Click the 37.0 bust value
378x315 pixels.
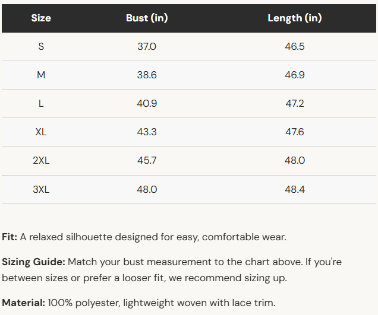pos(147,46)
